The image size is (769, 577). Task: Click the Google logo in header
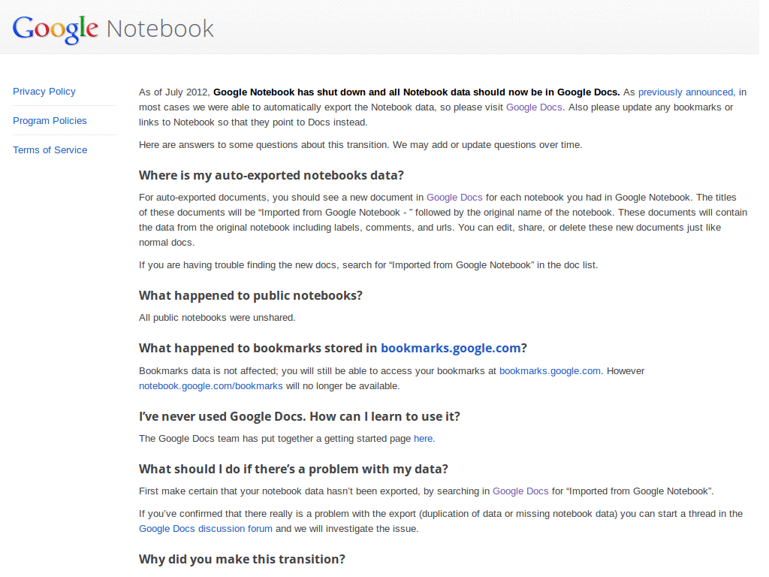(x=56, y=29)
